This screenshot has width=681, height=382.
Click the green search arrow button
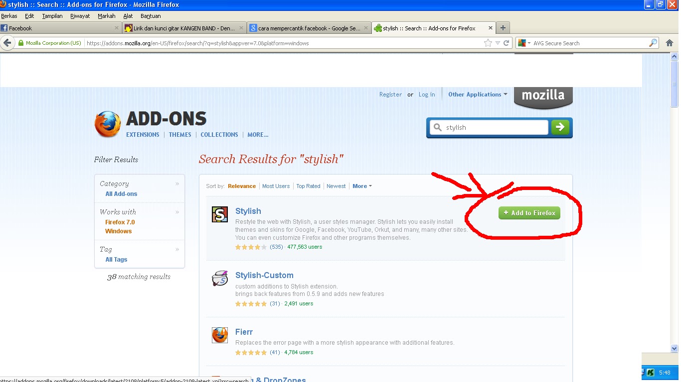(560, 127)
